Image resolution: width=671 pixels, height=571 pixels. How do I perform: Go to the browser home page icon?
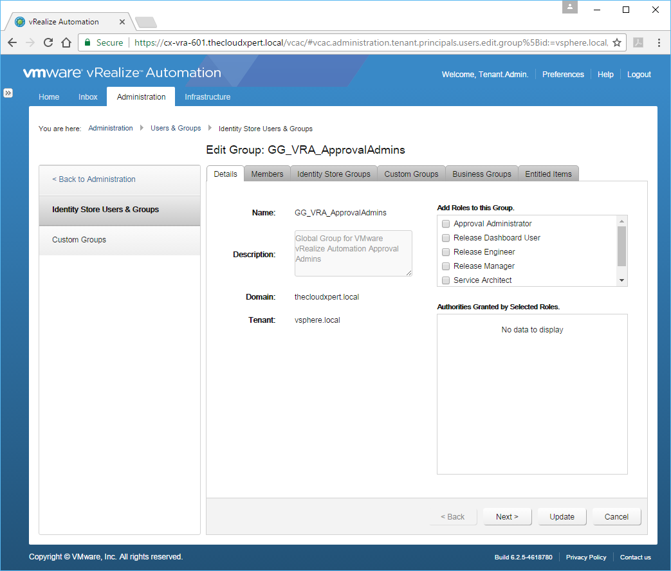(x=66, y=42)
